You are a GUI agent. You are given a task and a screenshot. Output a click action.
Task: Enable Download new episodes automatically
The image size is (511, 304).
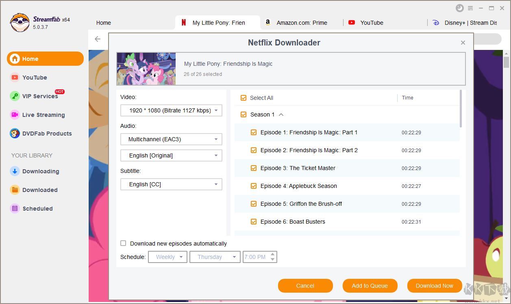point(123,243)
